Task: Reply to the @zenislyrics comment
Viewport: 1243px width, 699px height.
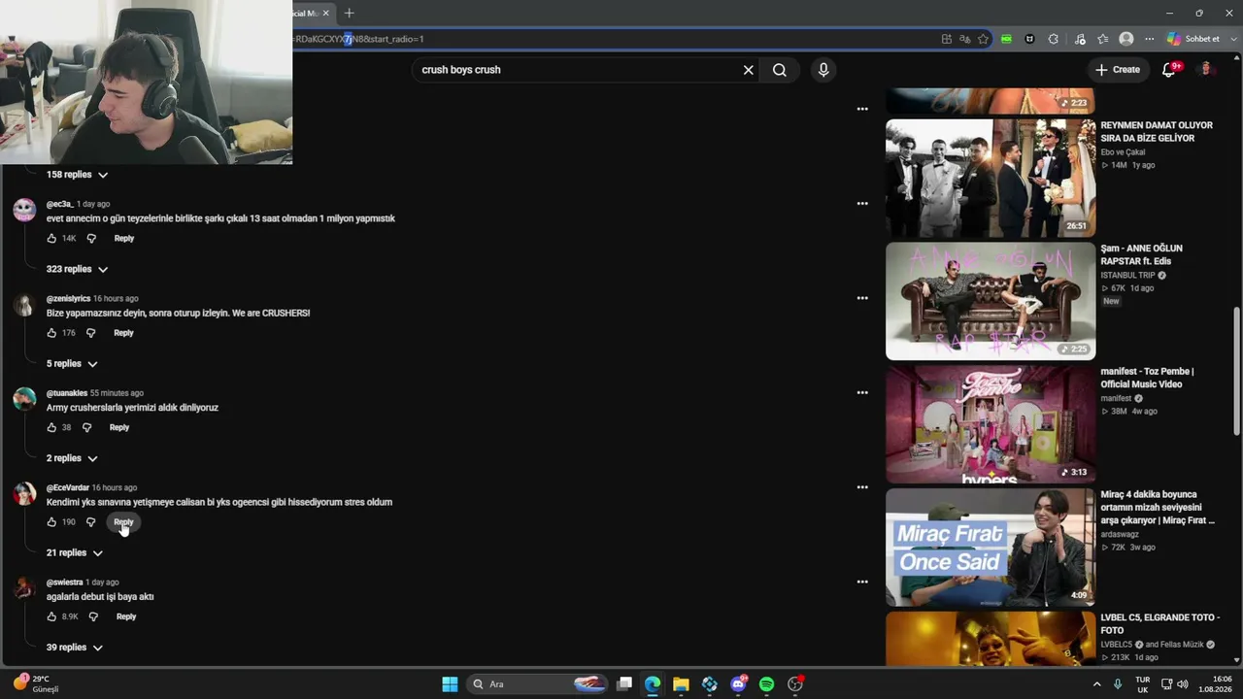Action: coord(123,333)
